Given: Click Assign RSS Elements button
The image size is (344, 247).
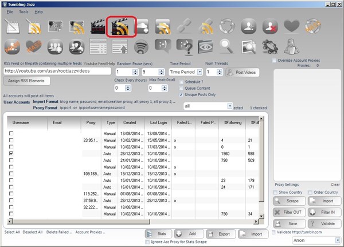Looking at the screenshot, I should coord(26,81).
